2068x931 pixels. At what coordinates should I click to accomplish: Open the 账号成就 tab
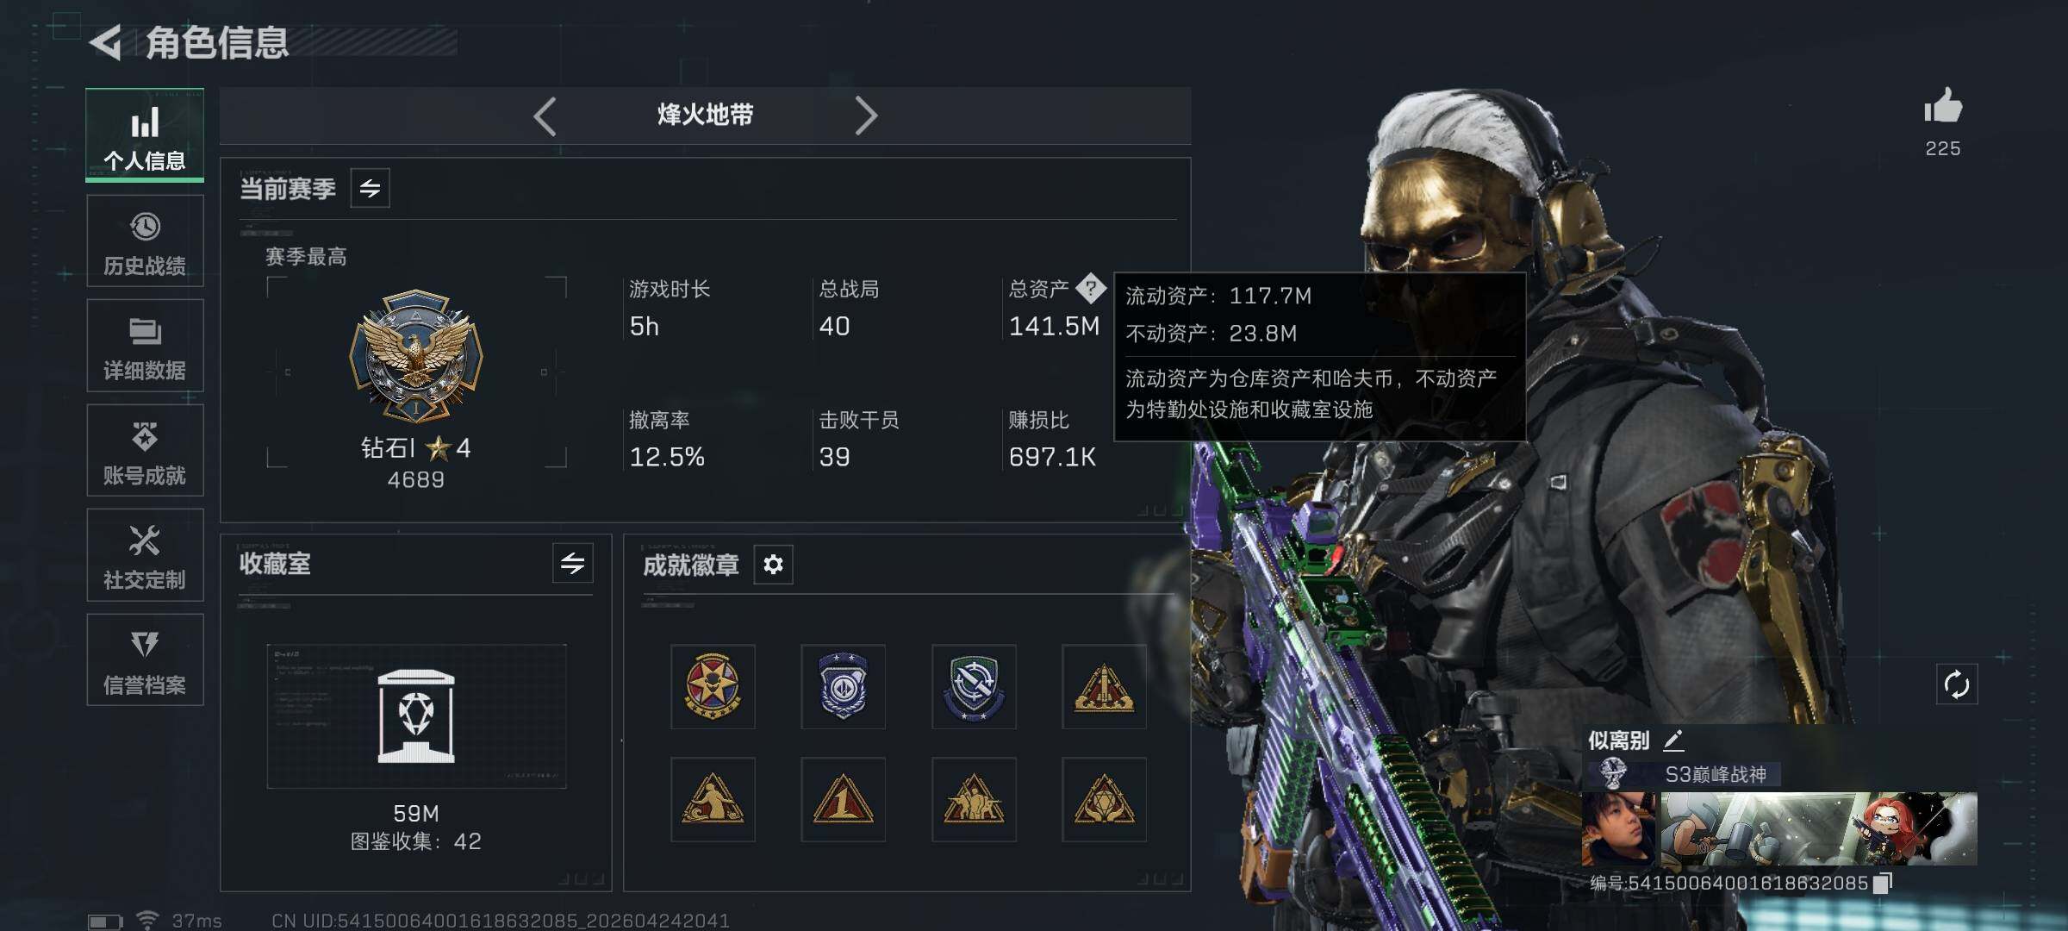(145, 450)
